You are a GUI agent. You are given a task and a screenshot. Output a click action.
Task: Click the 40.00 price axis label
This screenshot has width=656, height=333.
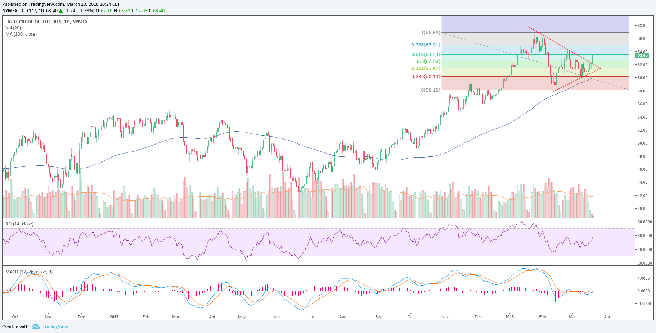(x=642, y=209)
